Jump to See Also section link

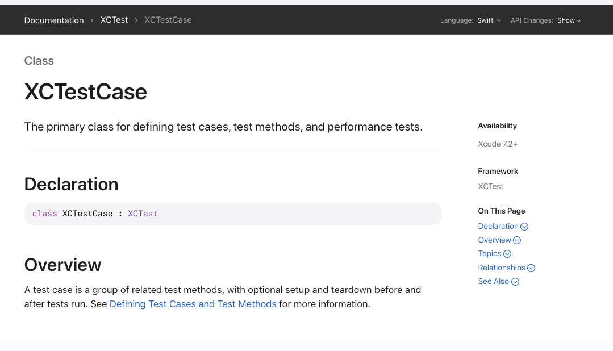494,281
